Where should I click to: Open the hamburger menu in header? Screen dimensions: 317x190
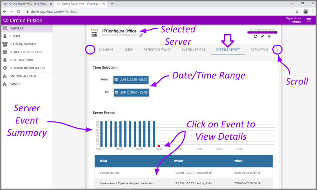click(309, 20)
